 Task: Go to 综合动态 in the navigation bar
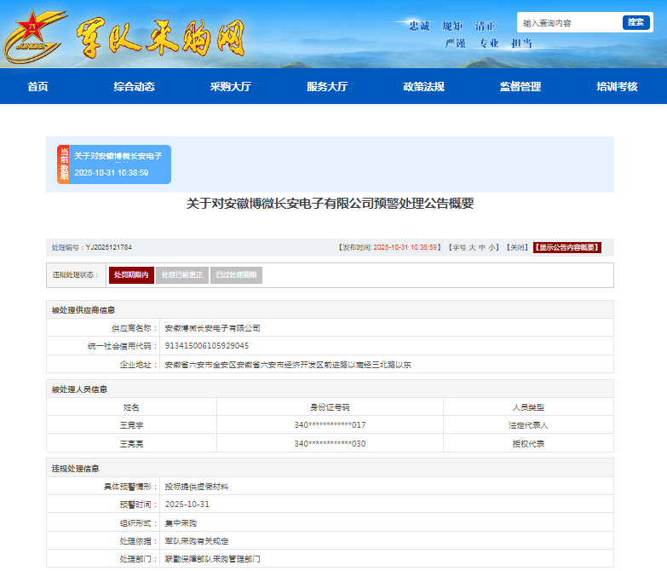point(134,87)
